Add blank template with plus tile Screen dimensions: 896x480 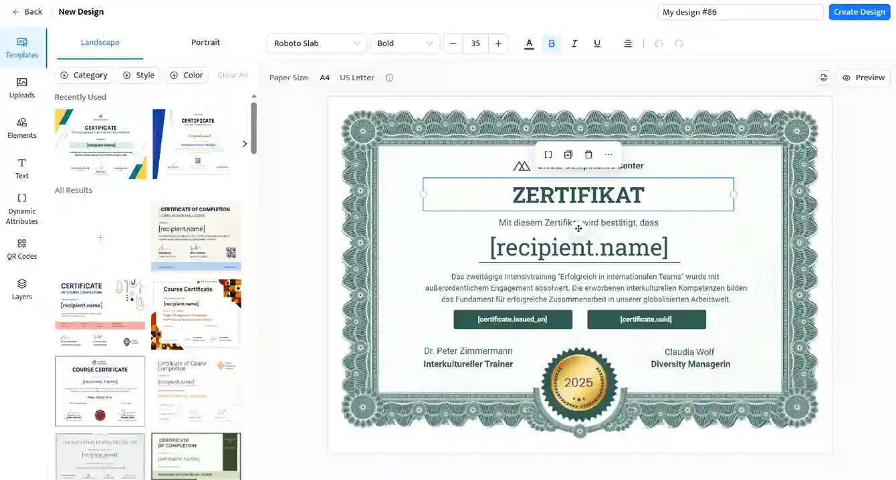(100, 237)
